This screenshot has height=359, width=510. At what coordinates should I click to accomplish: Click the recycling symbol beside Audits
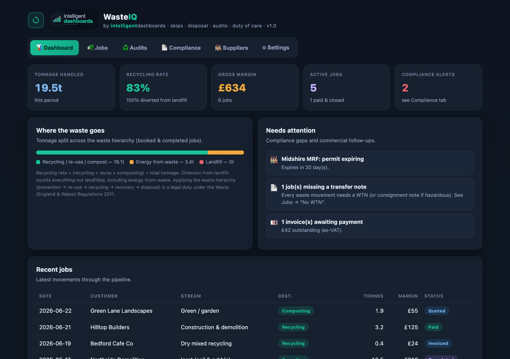(125, 48)
